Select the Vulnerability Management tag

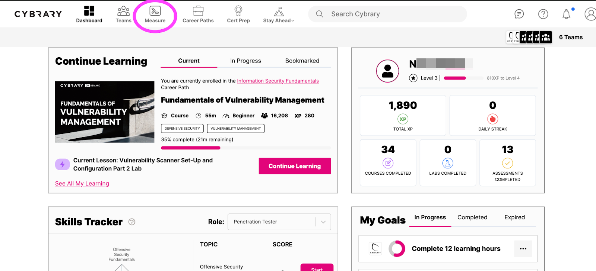click(236, 128)
